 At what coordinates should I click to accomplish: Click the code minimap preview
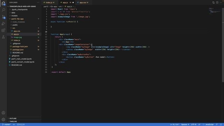pos(215,11)
